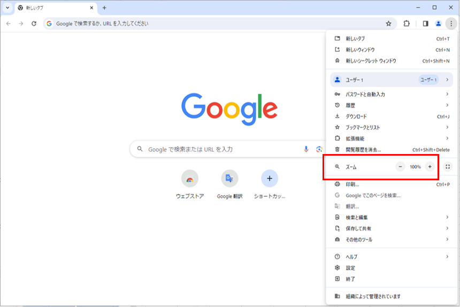Open the ウェブストア shortcut
The height and width of the screenshot is (307, 460).
pyautogui.click(x=190, y=185)
